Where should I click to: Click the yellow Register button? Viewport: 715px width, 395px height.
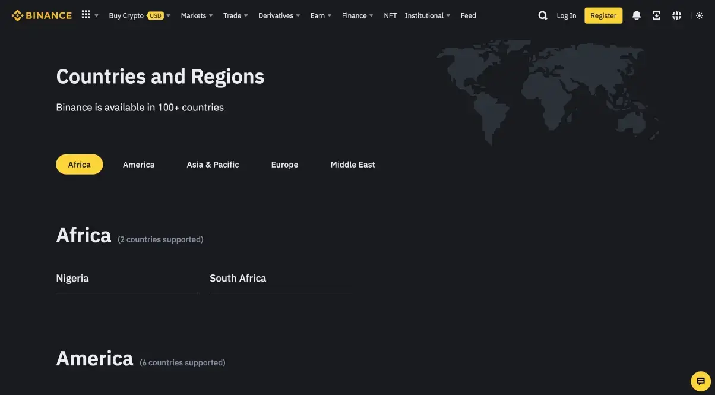point(603,16)
